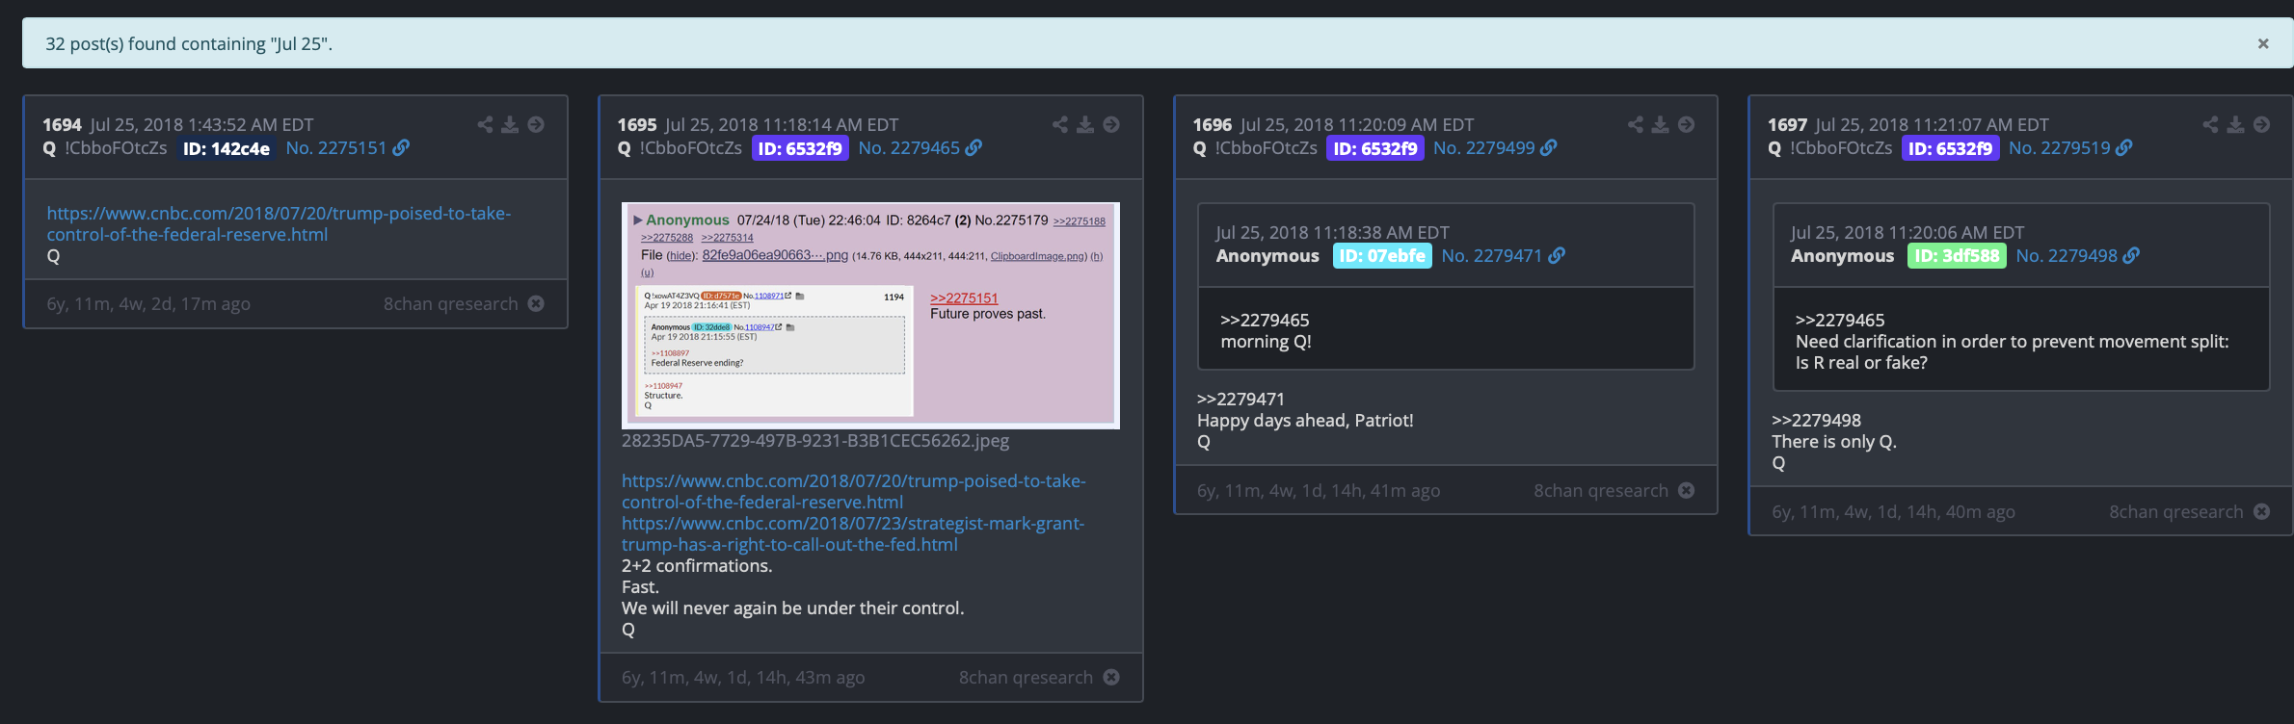Screen dimensions: 2294x724
Task: Click post number 1694 heading
Action: pyautogui.click(x=62, y=124)
